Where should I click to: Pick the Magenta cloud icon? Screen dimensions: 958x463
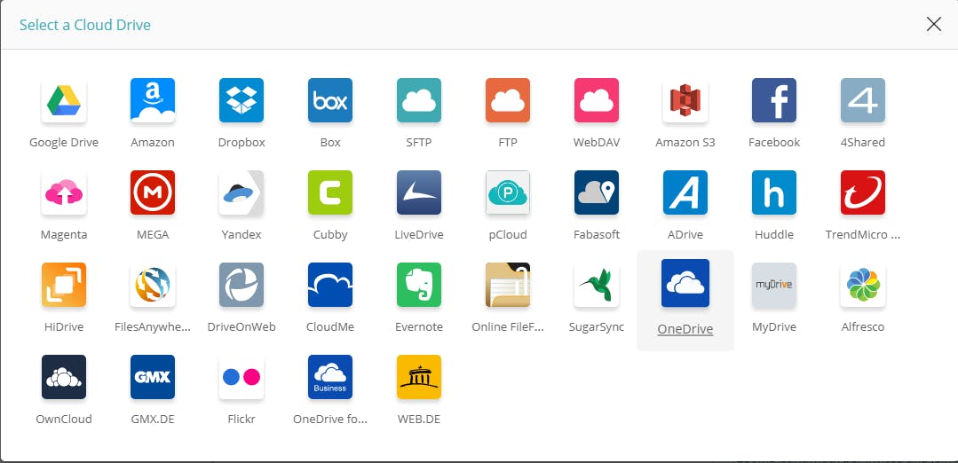(64, 192)
